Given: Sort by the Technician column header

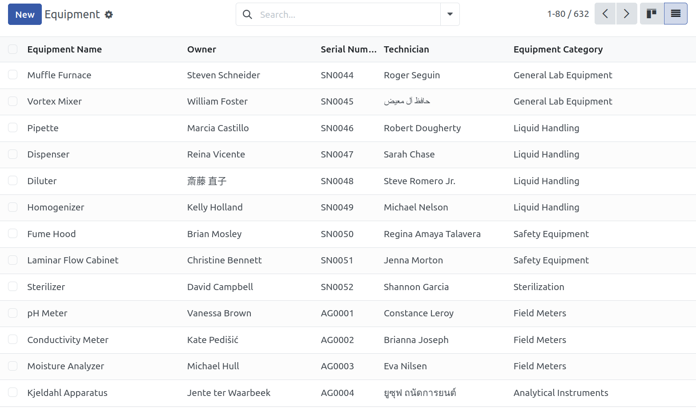Looking at the screenshot, I should 406,49.
